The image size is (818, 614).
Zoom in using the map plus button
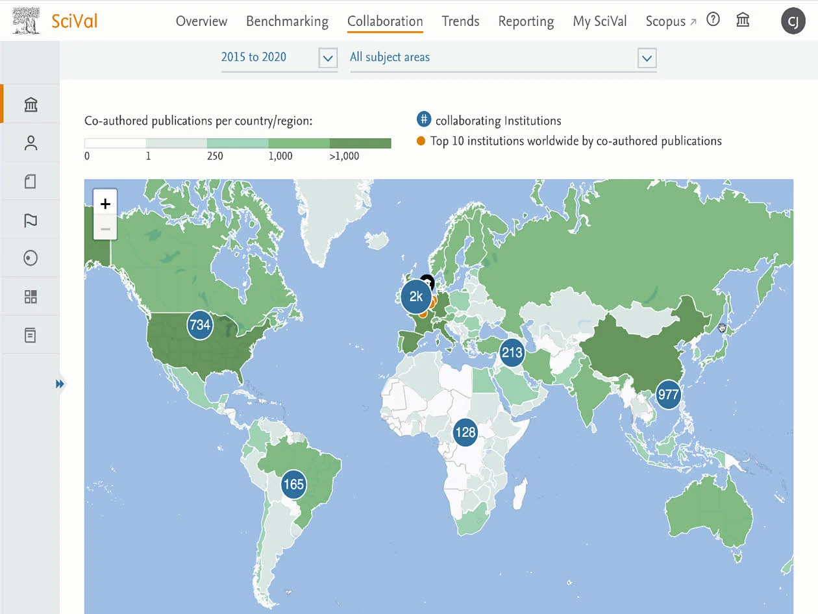pyautogui.click(x=105, y=203)
